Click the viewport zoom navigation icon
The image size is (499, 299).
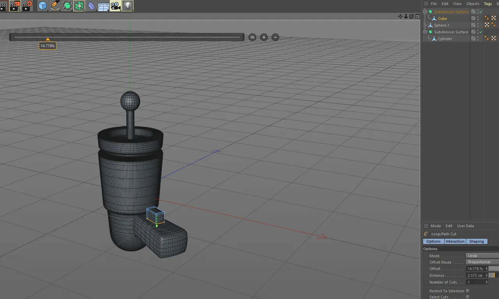pos(406,16)
